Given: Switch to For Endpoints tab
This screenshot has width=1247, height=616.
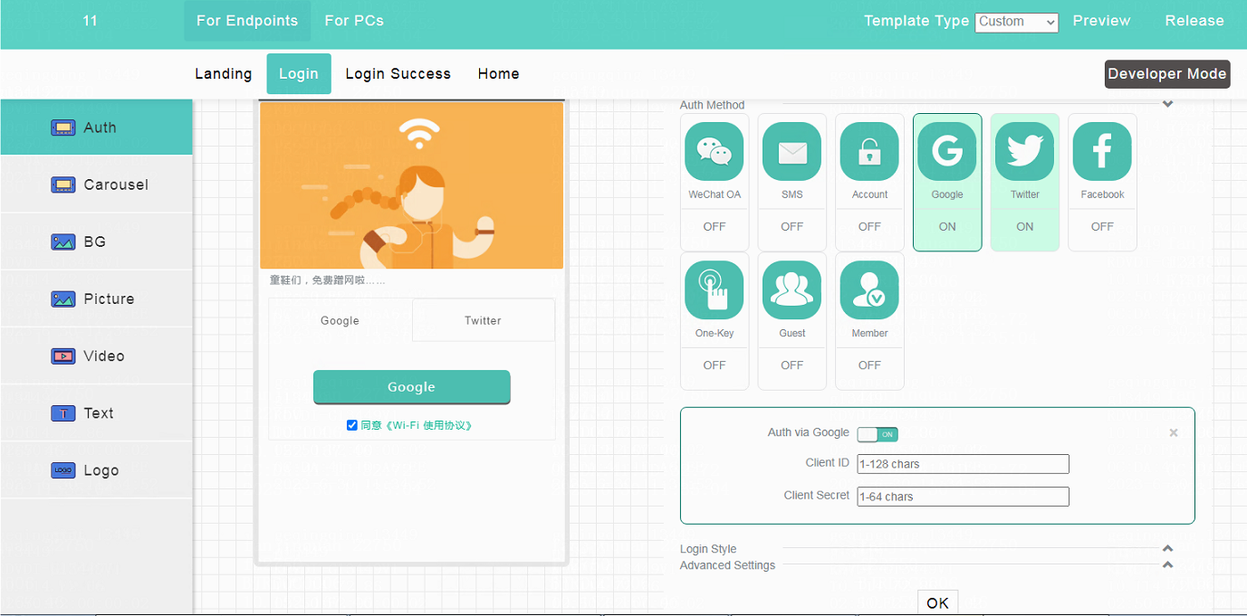Looking at the screenshot, I should (247, 21).
